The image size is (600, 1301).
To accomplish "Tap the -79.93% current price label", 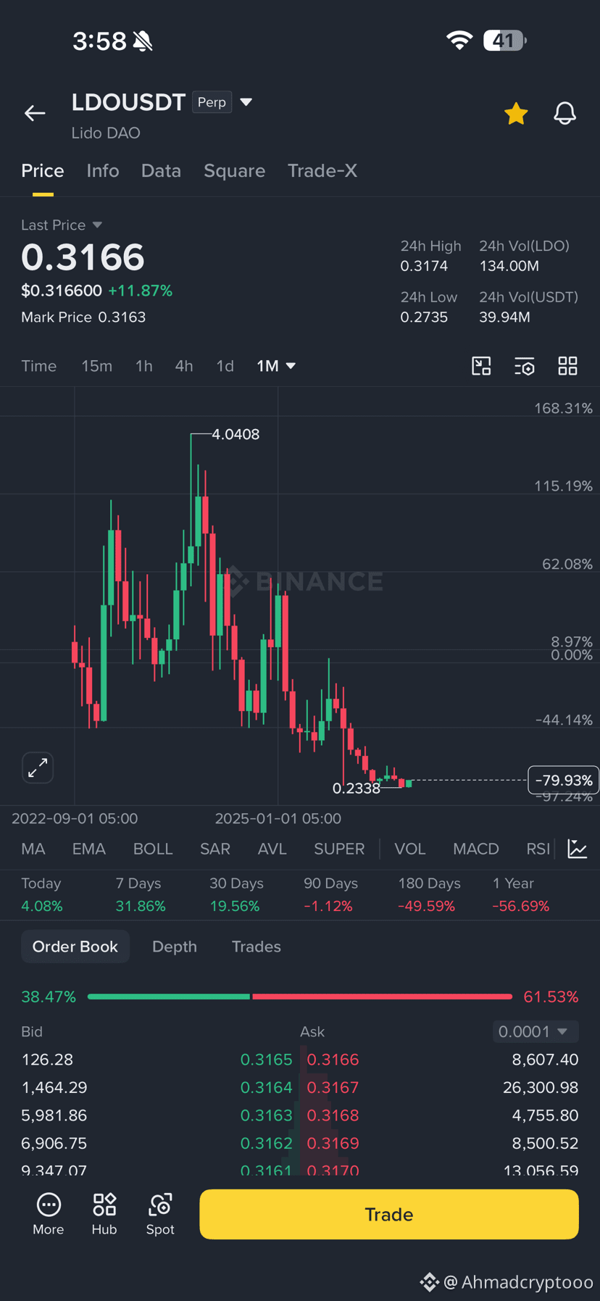I will 563,780.
